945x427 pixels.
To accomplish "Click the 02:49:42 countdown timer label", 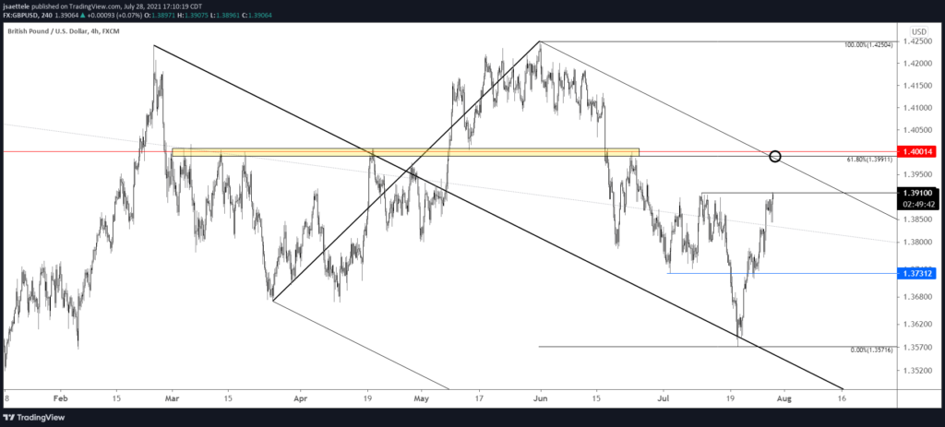I will [918, 204].
